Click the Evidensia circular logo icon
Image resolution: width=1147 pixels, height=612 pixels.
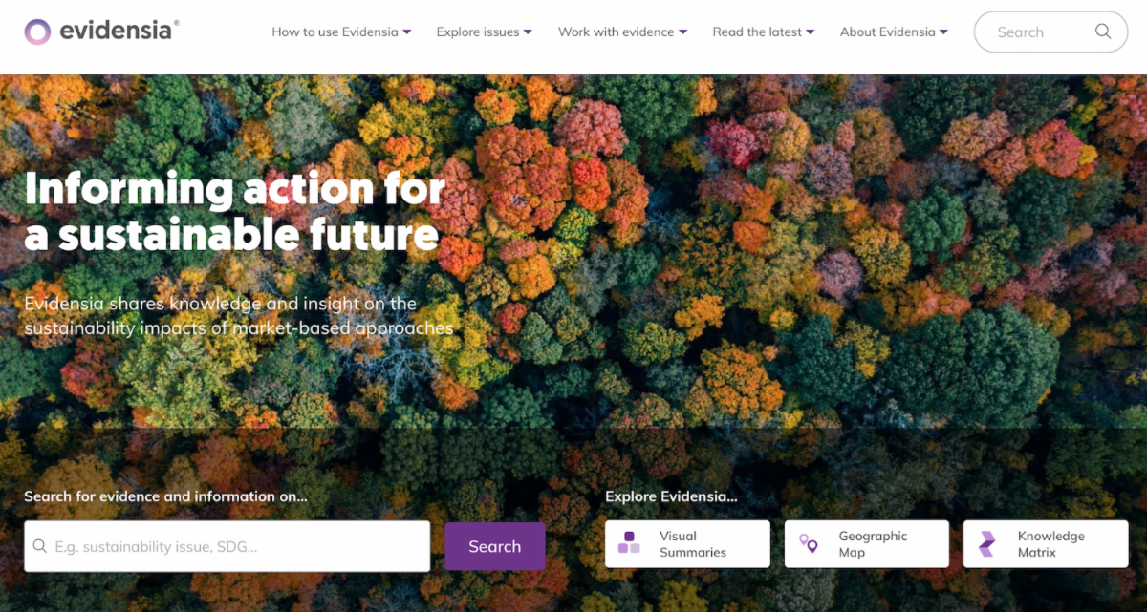pos(37,32)
